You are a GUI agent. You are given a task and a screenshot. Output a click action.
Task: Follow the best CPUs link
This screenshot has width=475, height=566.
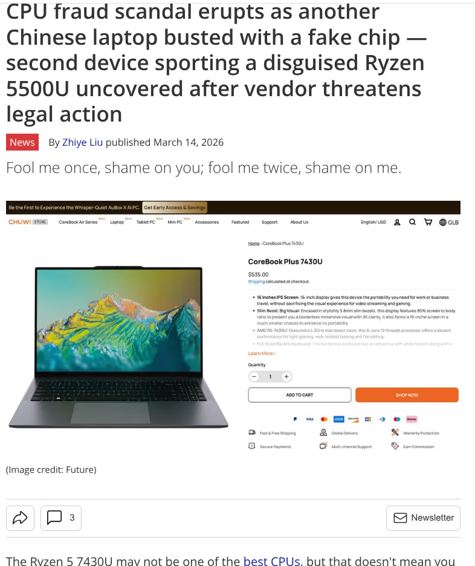click(271, 561)
